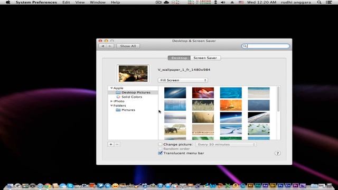Switch to the Screen Saver tab

click(x=205, y=58)
